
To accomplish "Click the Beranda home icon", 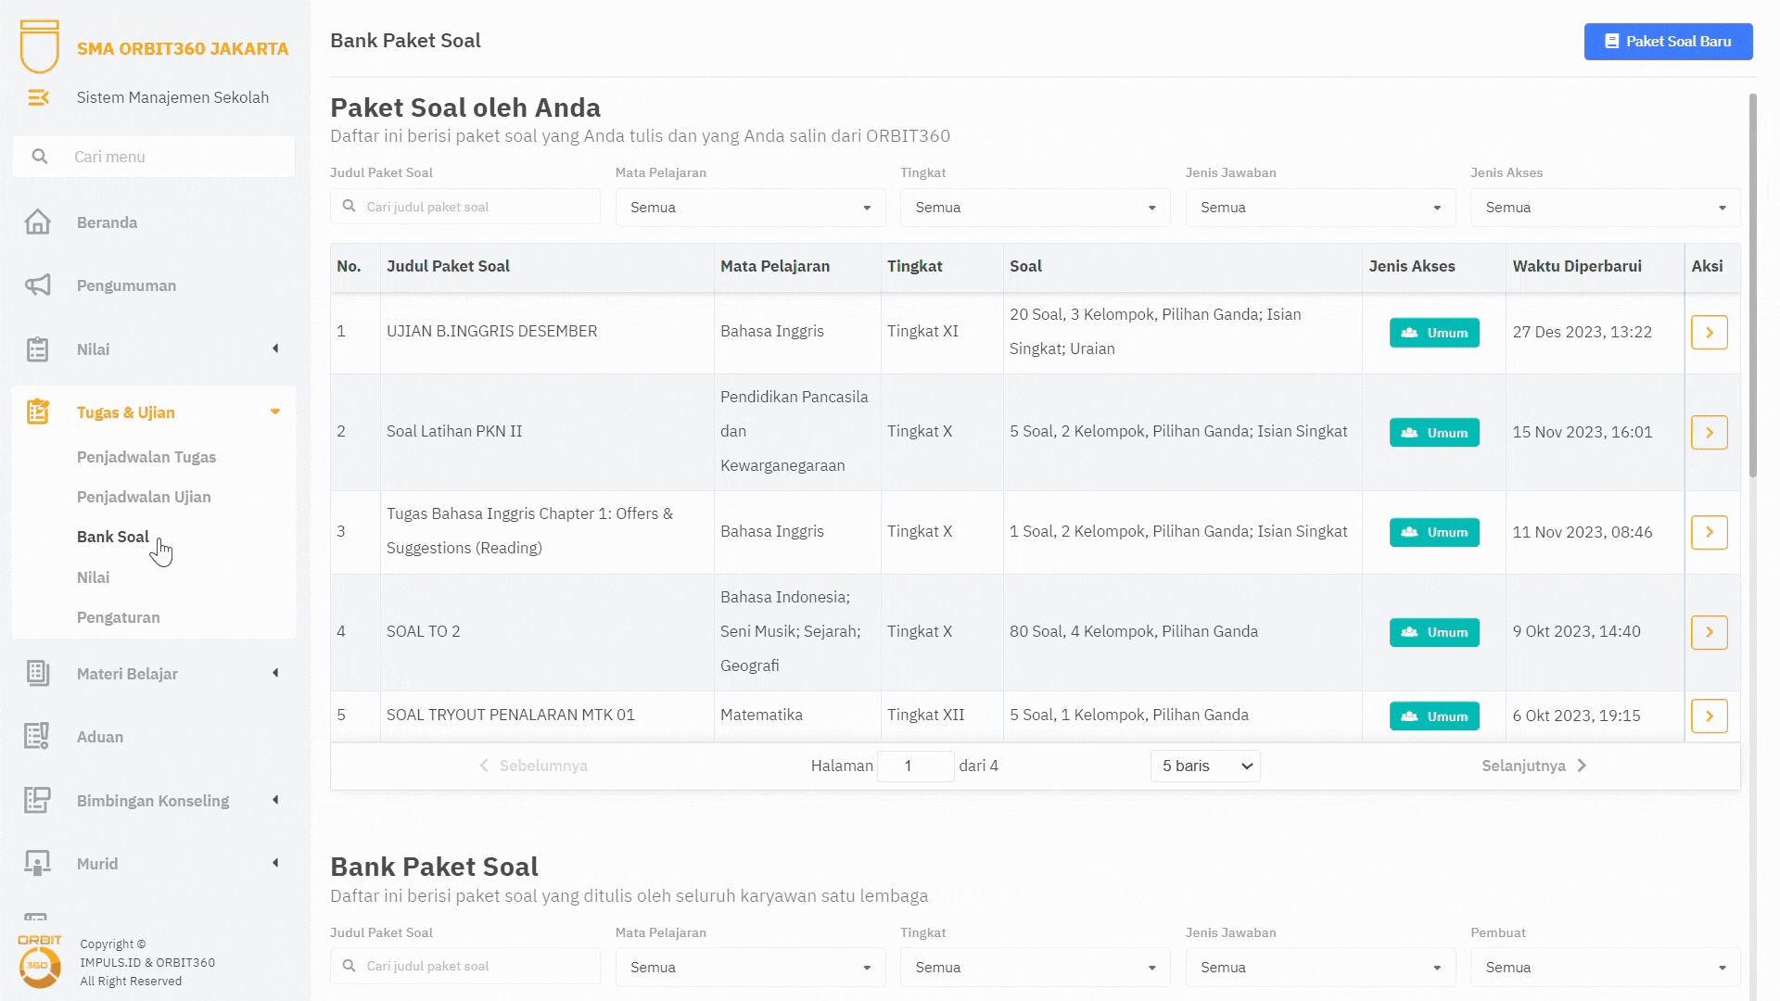I will pyautogui.click(x=37, y=222).
